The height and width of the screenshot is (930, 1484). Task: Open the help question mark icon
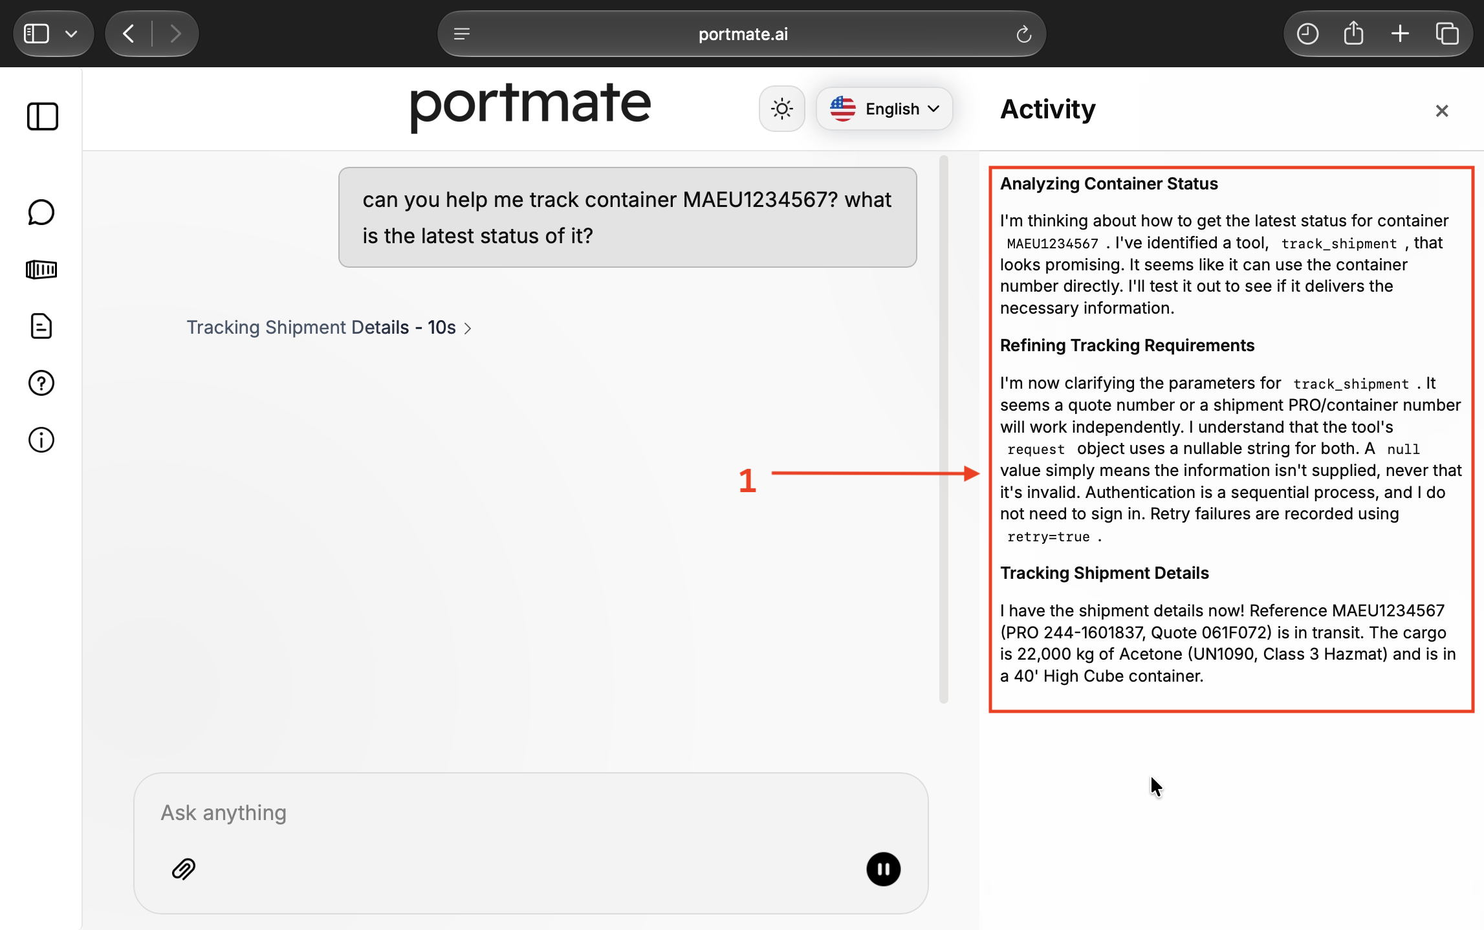coord(41,383)
